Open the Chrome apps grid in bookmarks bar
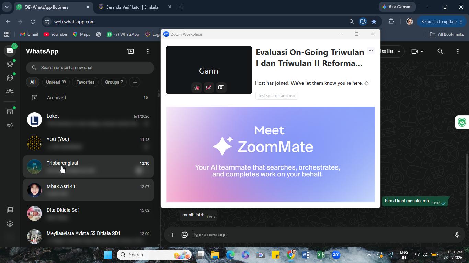469x263 pixels. tap(7, 34)
